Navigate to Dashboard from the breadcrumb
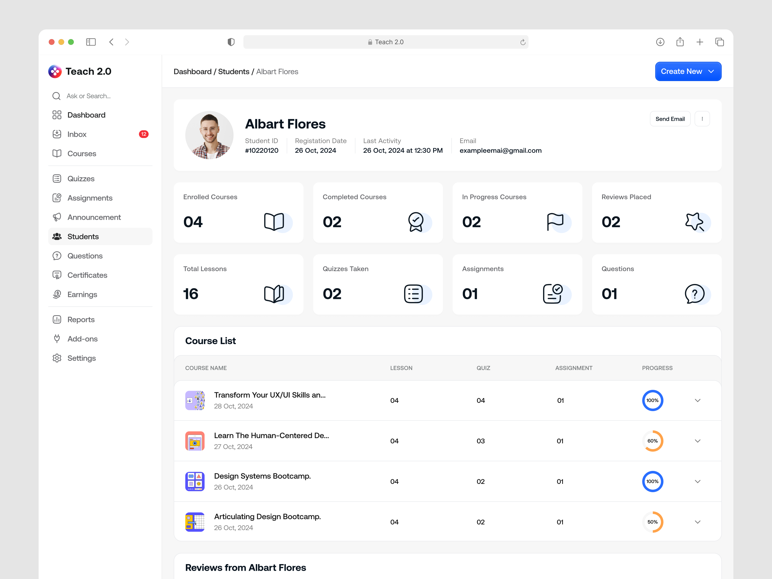This screenshot has width=772, height=579. point(193,71)
